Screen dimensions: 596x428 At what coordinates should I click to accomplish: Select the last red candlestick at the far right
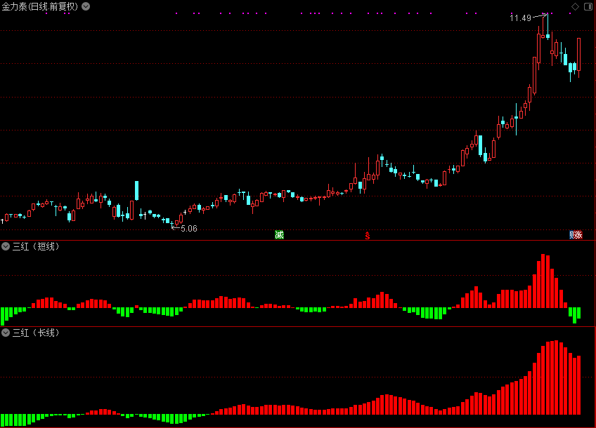pyautogui.click(x=579, y=54)
